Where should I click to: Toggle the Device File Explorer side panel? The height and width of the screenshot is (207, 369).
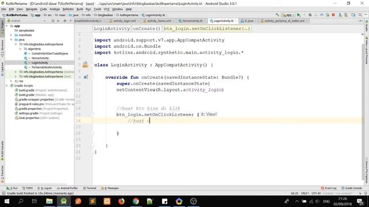coord(367,170)
